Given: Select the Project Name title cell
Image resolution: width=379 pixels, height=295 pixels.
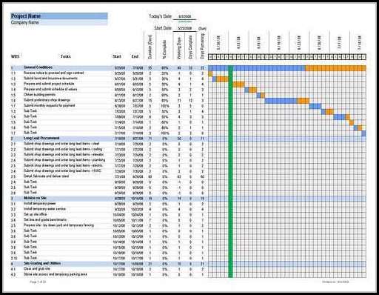Looking at the screenshot, I should (x=59, y=16).
